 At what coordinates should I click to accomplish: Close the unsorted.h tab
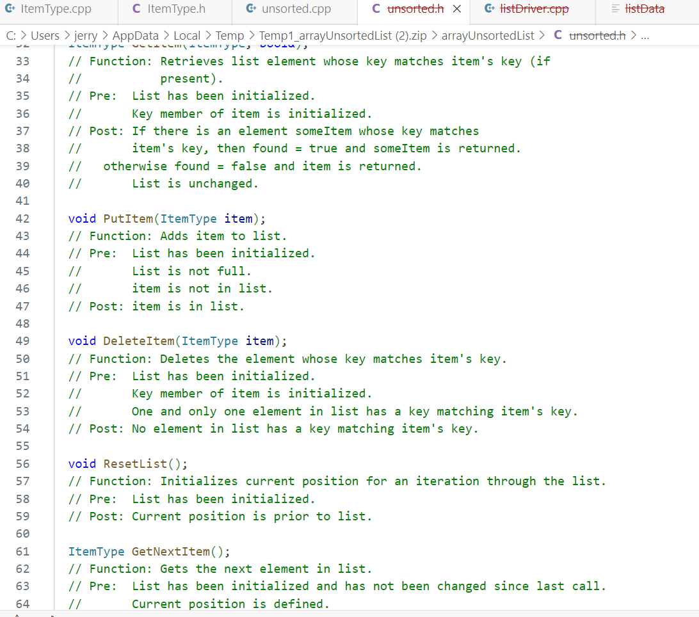coord(456,10)
